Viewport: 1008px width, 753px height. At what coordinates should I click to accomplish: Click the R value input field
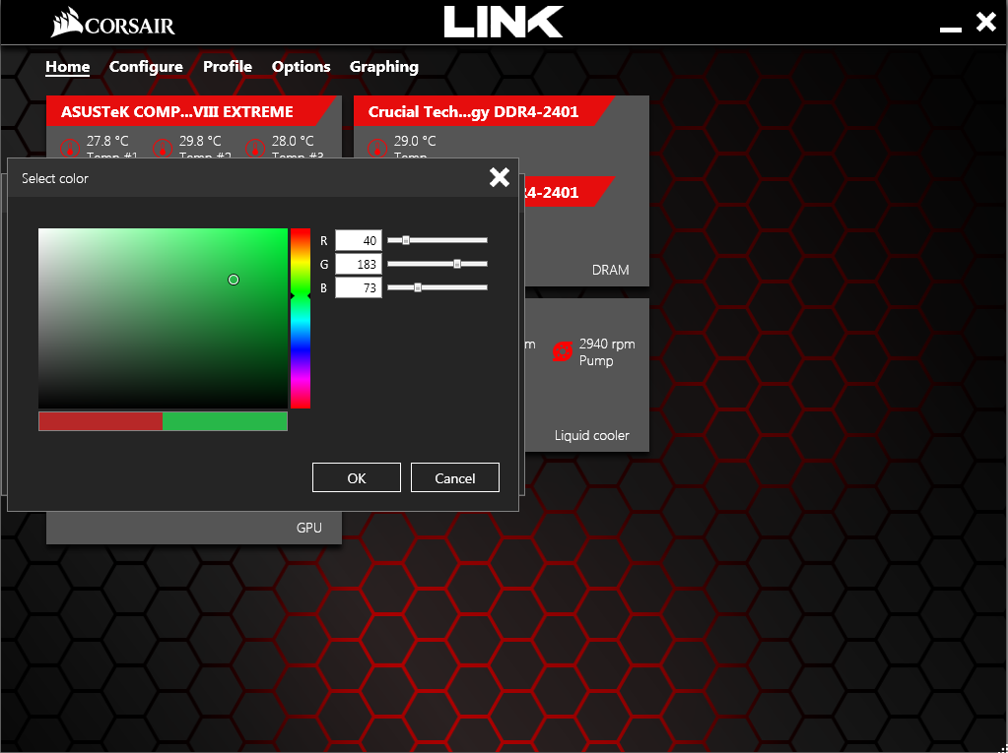pyautogui.click(x=358, y=240)
